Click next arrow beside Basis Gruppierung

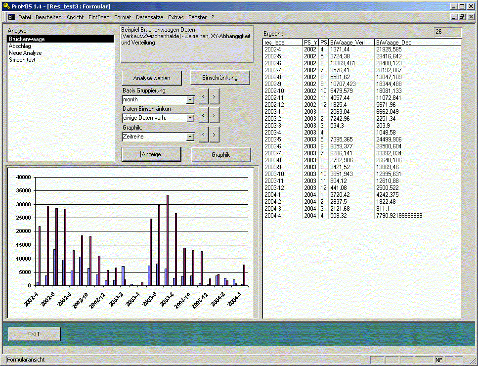point(214,96)
